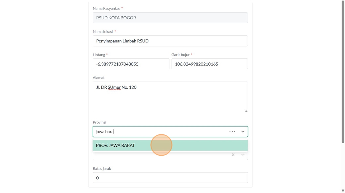Click the disabled Nama Fasyankes field

point(170,18)
